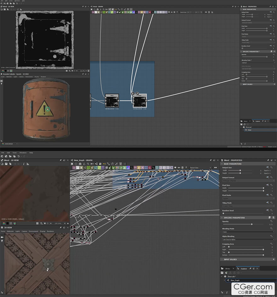Show image info in the lower 2D View
277x297 pixels.
24,164
